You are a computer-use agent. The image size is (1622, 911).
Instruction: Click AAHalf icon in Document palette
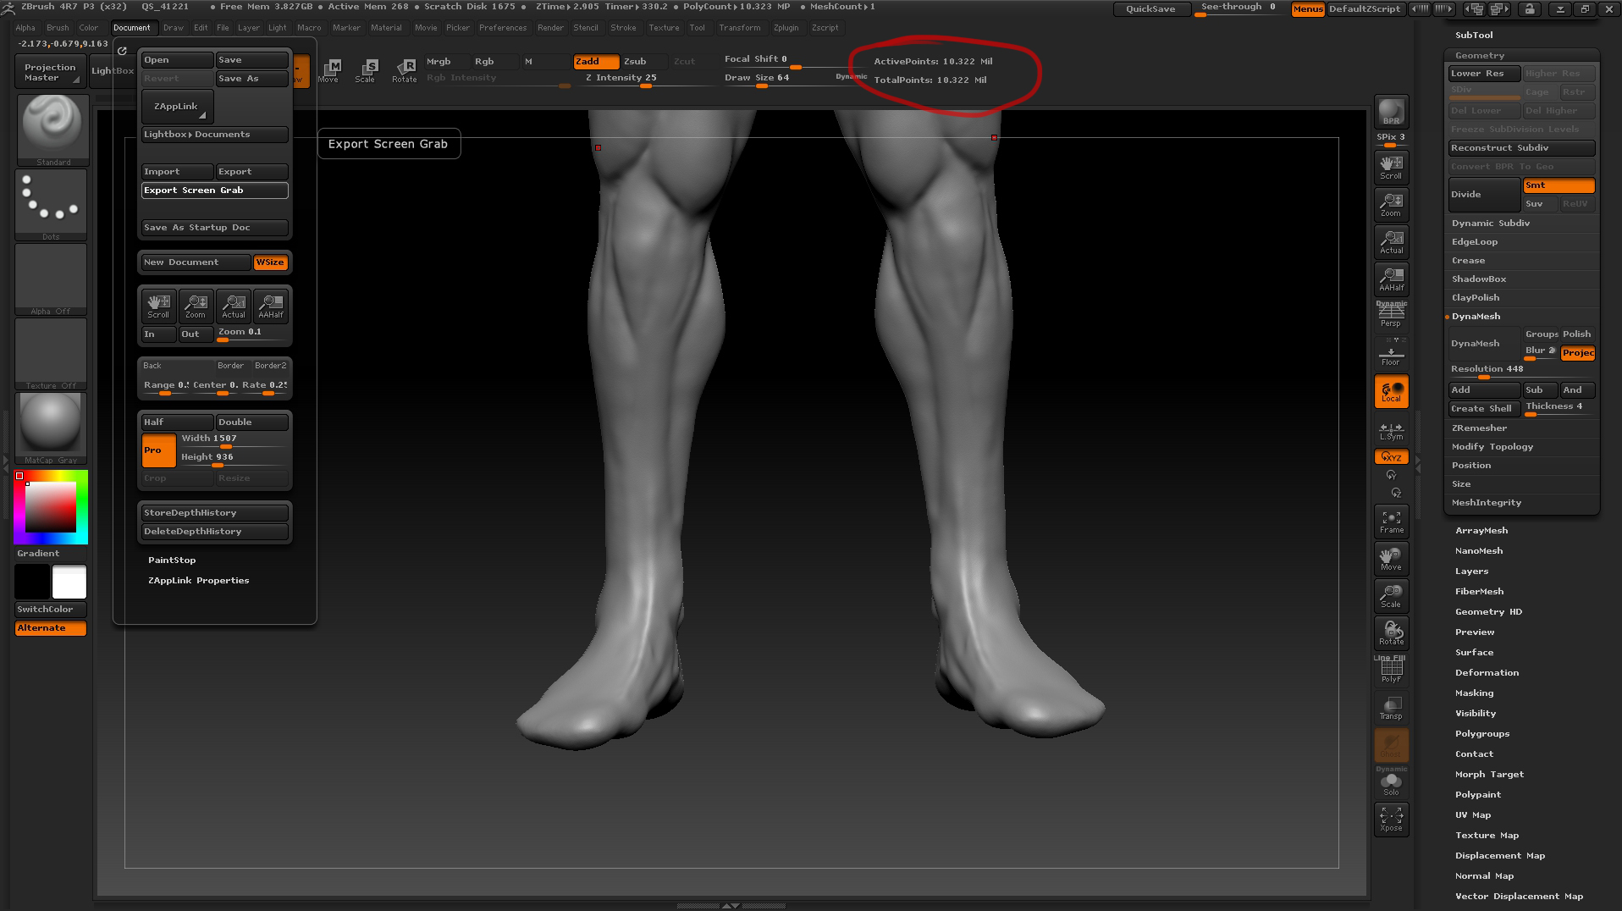point(271,306)
